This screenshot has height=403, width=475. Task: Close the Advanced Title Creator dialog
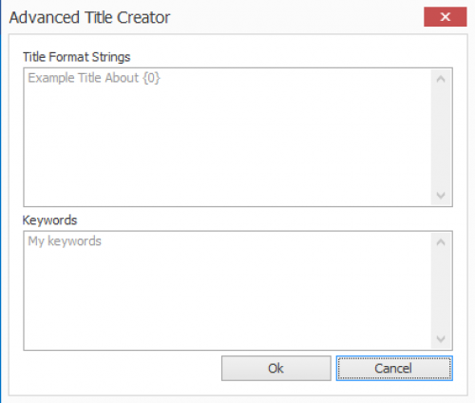[445, 17]
